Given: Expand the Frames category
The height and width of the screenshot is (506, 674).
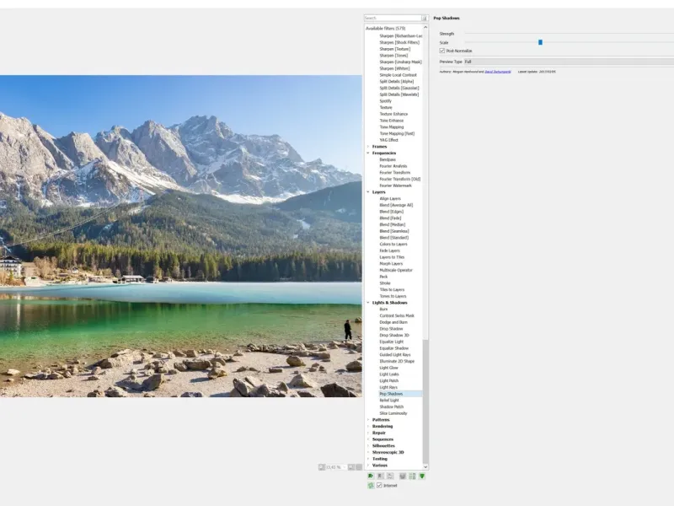Looking at the screenshot, I should tap(368, 146).
